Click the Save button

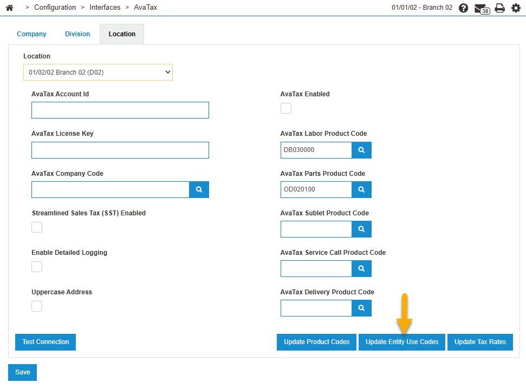tap(22, 372)
